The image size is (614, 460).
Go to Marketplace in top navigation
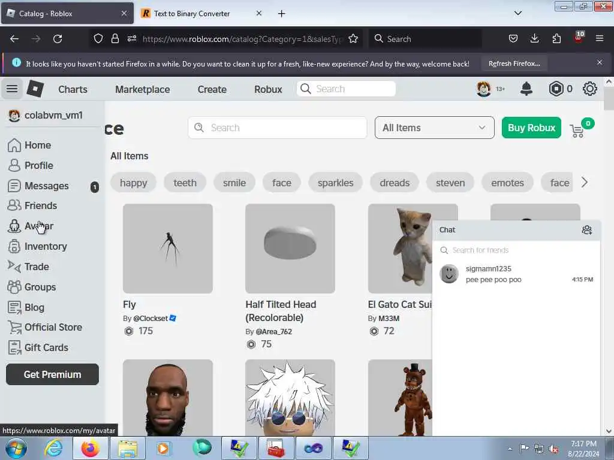143,89
